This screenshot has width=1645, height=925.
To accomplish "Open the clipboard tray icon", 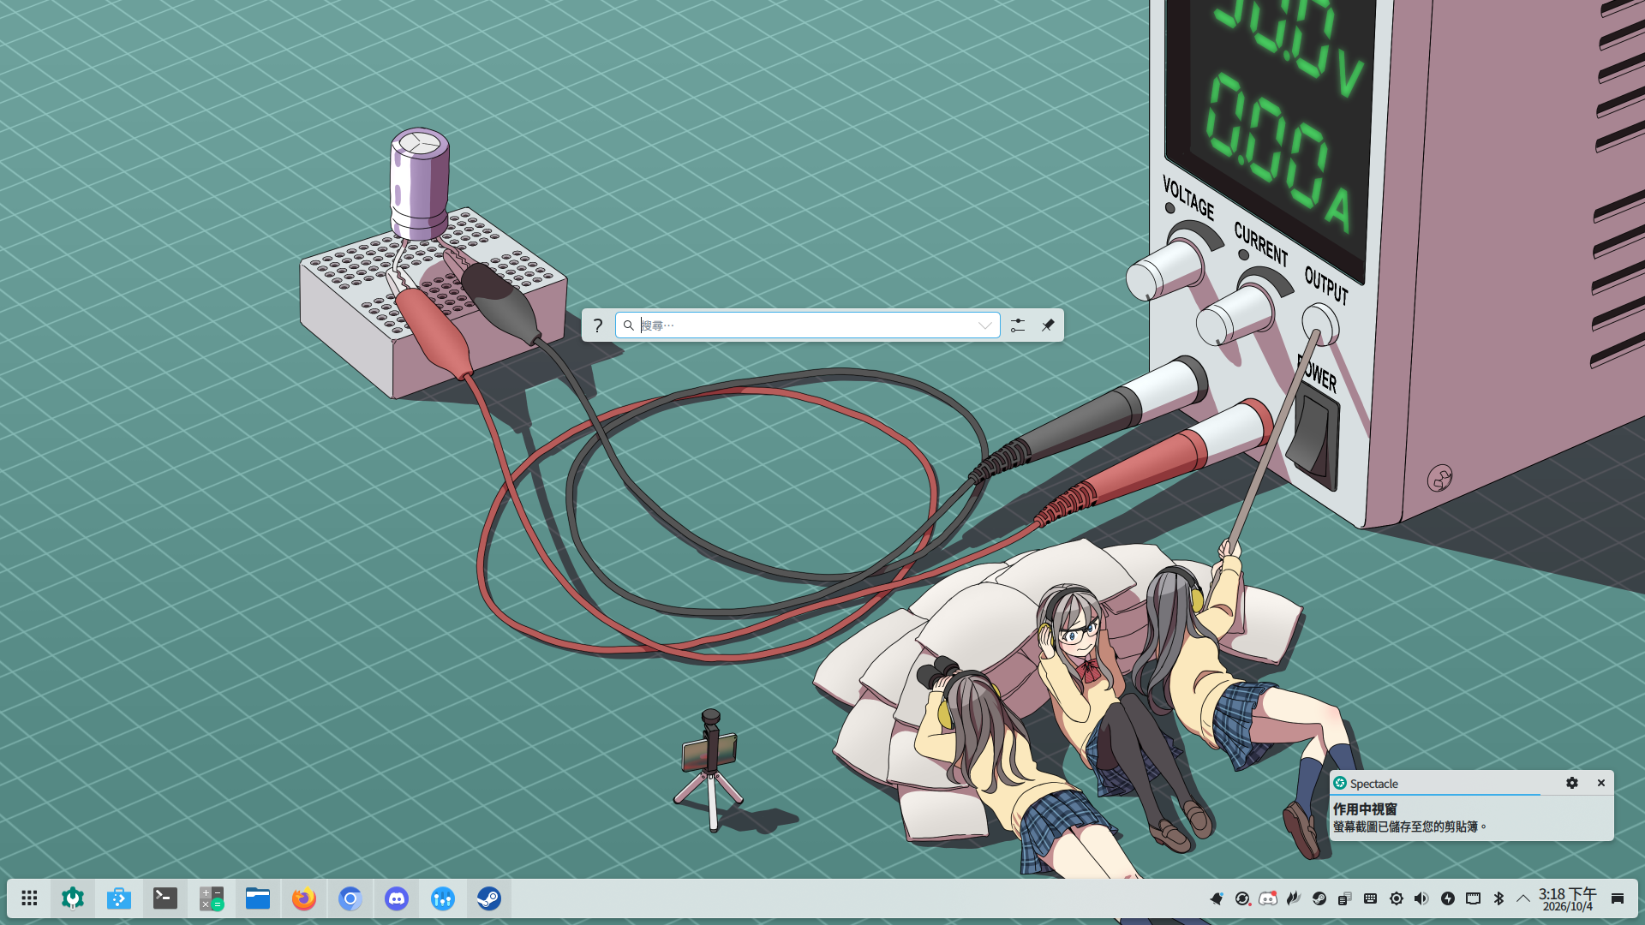I will pyautogui.click(x=1345, y=898).
